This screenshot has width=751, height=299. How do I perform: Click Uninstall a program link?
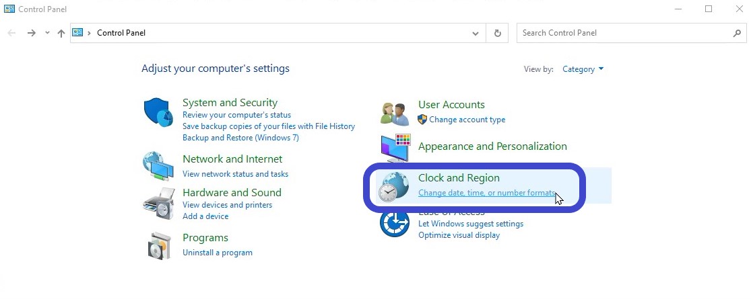218,253
